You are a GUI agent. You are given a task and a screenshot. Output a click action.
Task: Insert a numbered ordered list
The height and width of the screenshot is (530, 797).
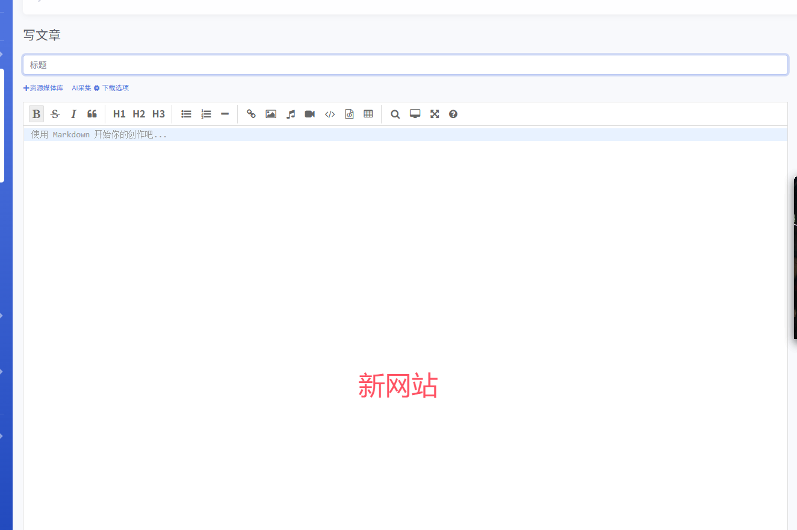[x=206, y=114]
